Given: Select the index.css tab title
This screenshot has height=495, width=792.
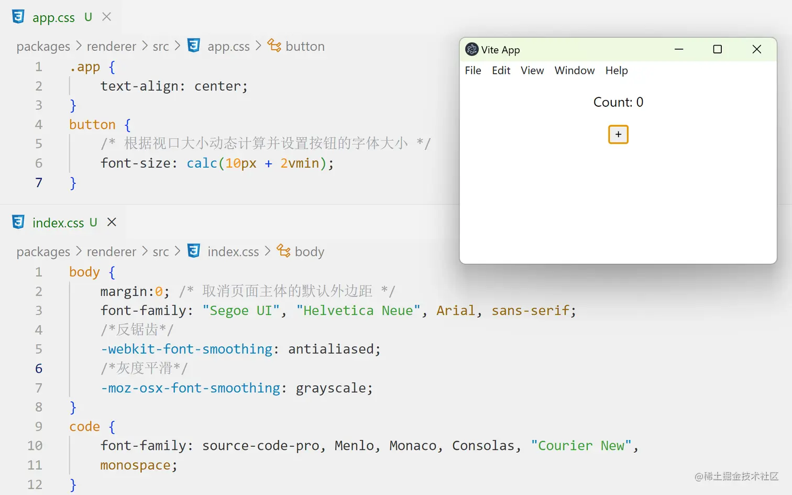Looking at the screenshot, I should (58, 223).
